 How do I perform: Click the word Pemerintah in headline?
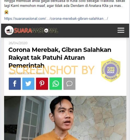click(26, 65)
